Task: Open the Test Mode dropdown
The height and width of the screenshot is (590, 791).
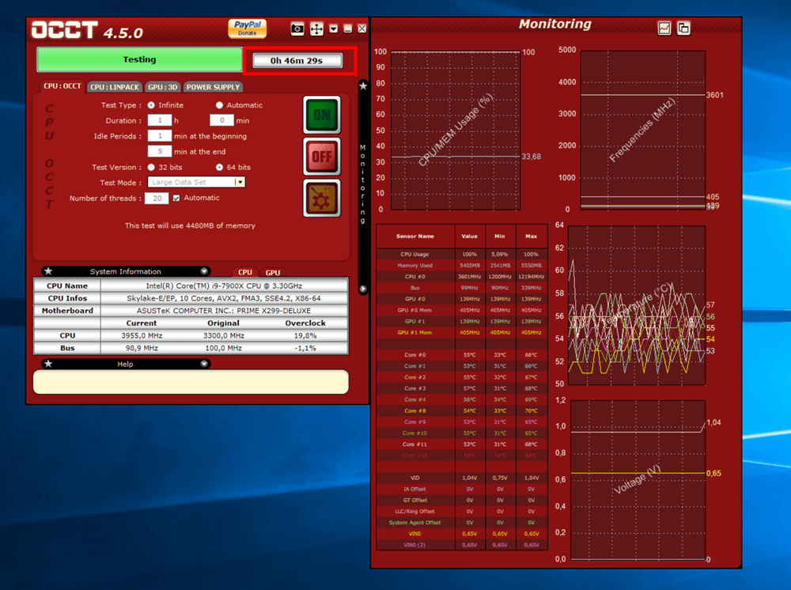Action: (x=240, y=183)
